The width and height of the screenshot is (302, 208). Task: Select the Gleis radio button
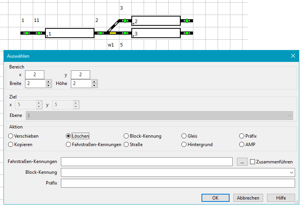tap(184, 136)
